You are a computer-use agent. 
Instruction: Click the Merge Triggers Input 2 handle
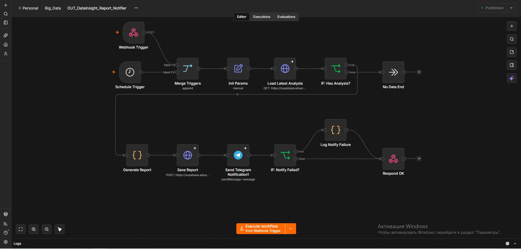point(177,72)
